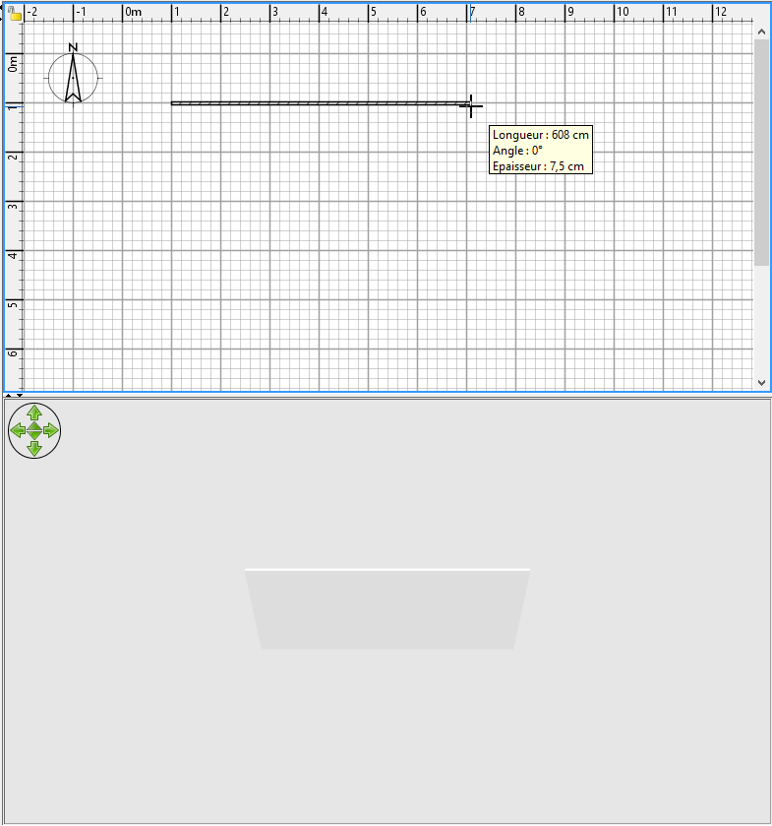
Task: Click the "N" letter above the compass
Action: [x=73, y=47]
